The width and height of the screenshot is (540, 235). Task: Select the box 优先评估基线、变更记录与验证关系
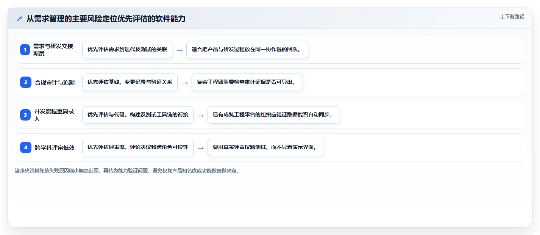(x=130, y=82)
